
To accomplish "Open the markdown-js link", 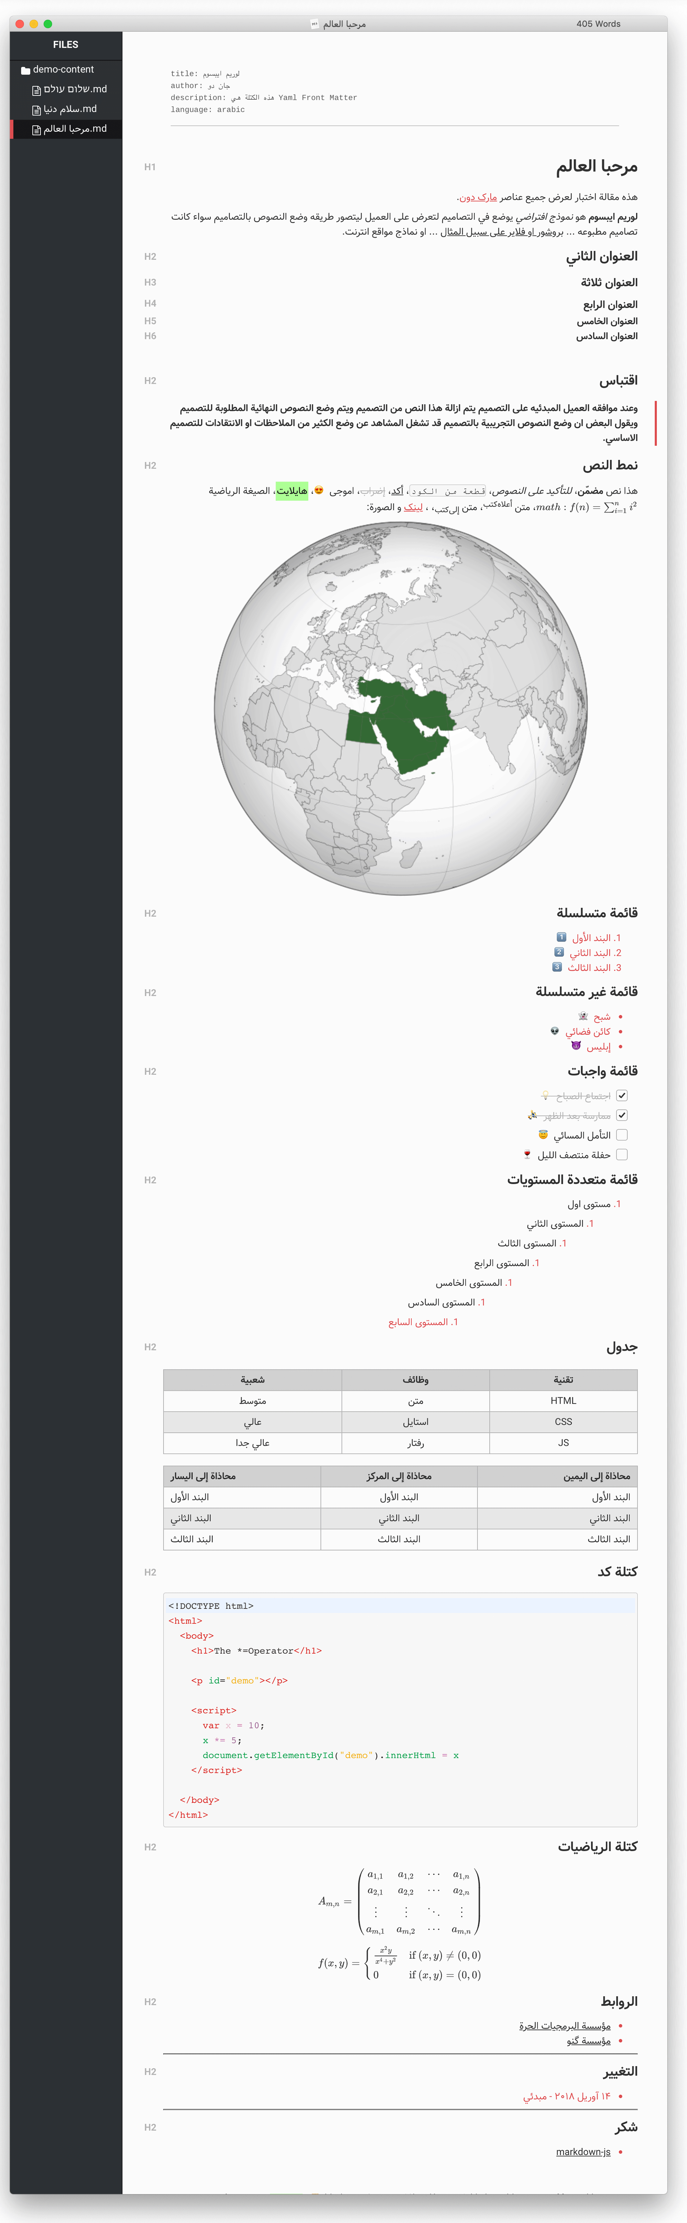I will (x=583, y=2151).
